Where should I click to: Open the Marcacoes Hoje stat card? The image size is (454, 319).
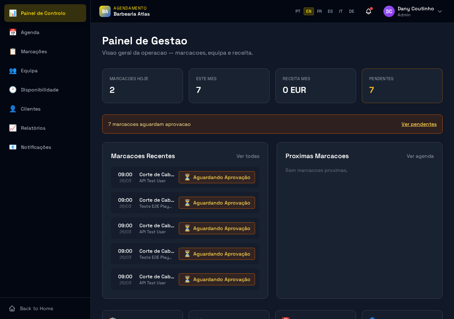pyautogui.click(x=143, y=86)
